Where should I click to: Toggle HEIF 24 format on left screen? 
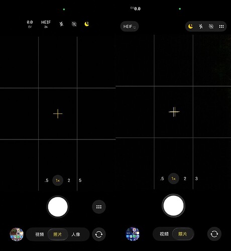coord(46,24)
